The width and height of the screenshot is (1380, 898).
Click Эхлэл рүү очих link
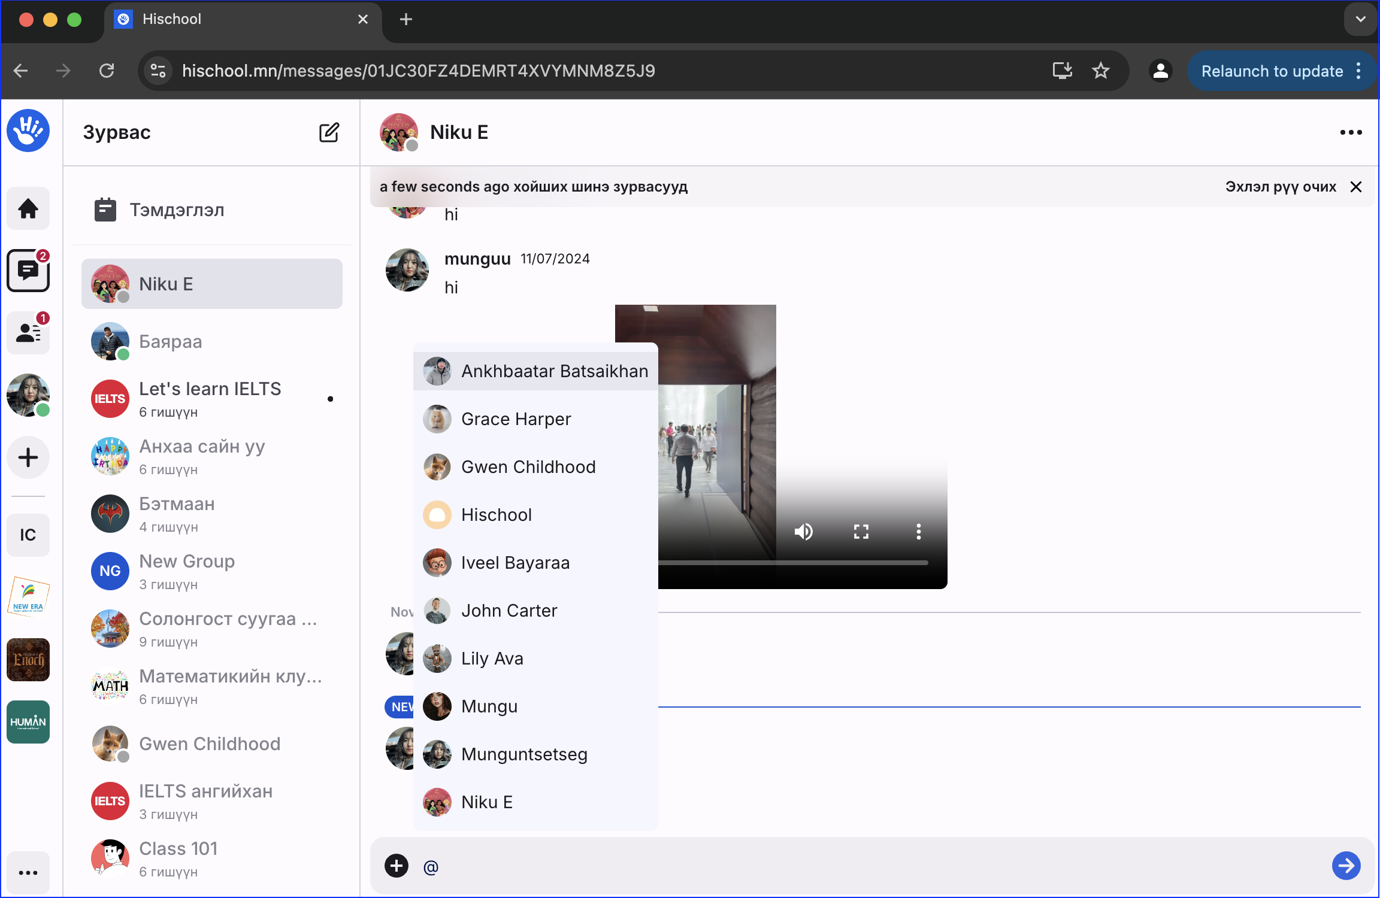click(1281, 187)
